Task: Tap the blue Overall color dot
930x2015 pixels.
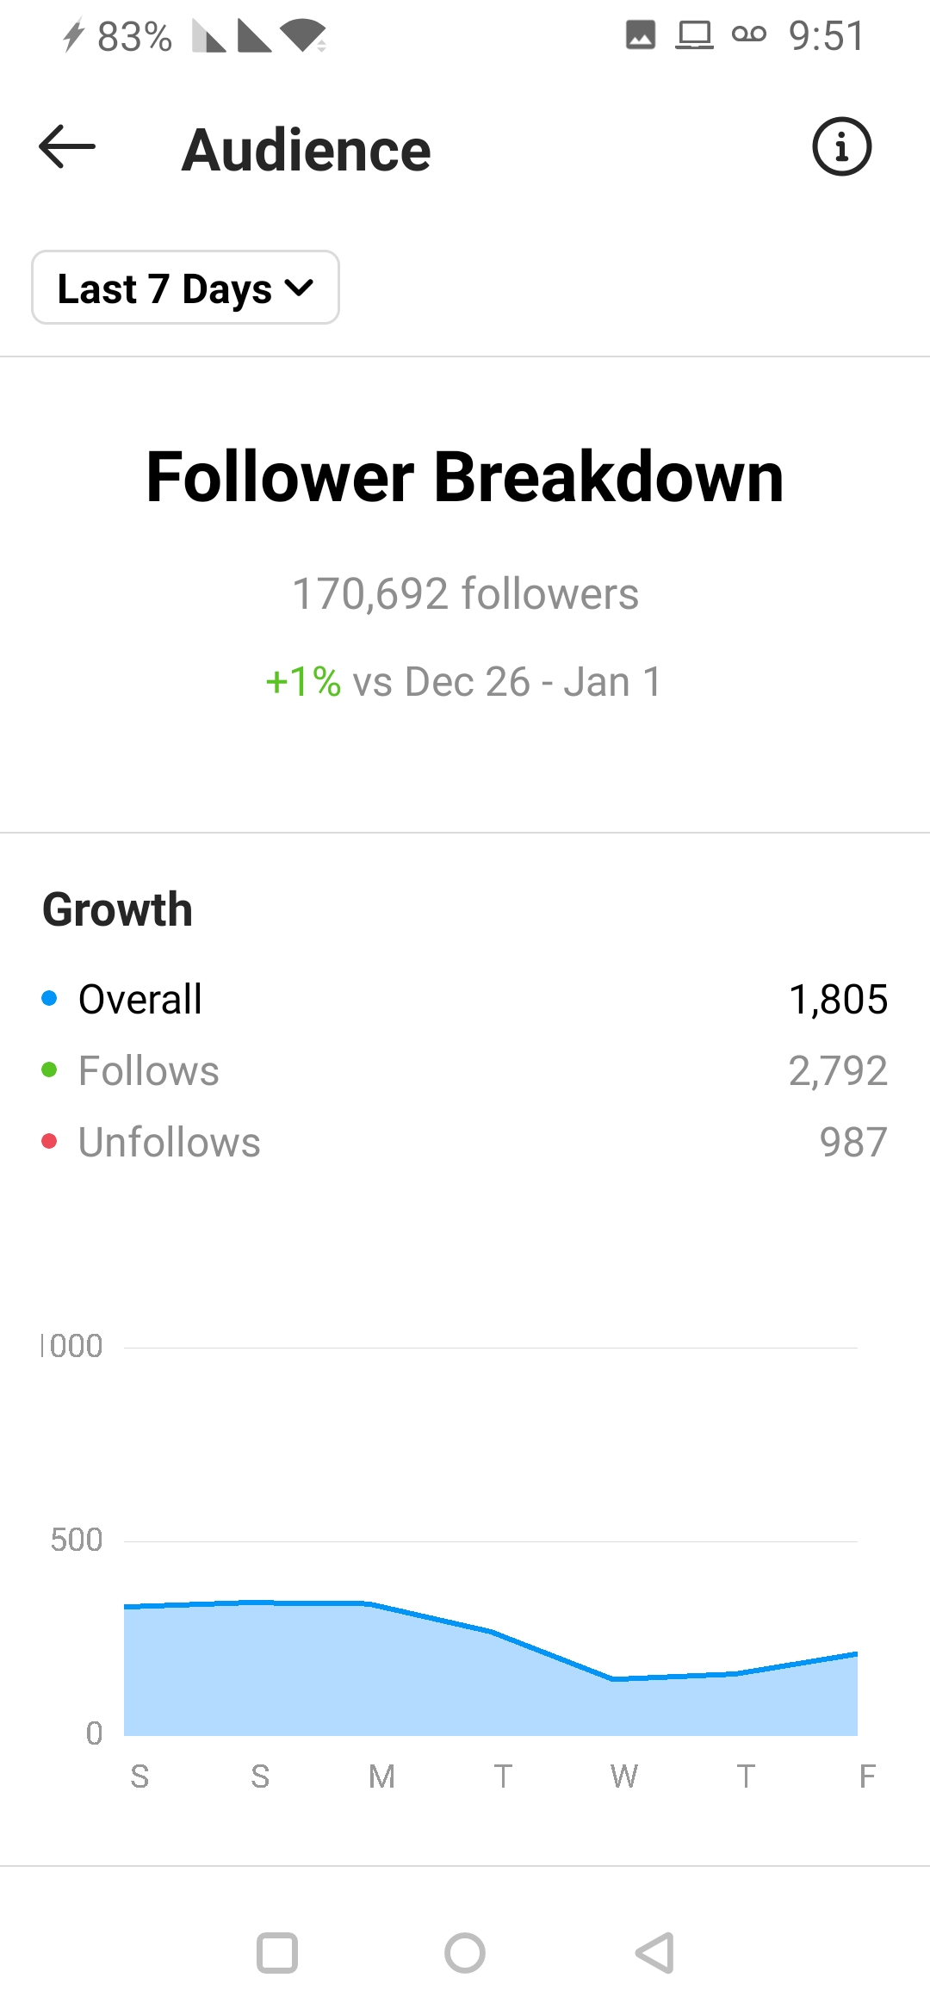Action: (49, 998)
